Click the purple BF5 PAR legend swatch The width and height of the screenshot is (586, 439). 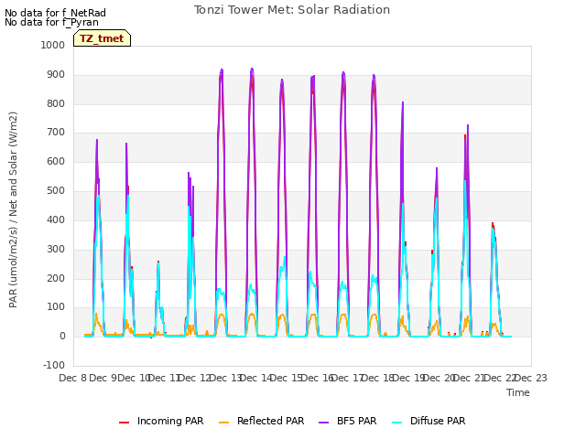click(x=323, y=423)
